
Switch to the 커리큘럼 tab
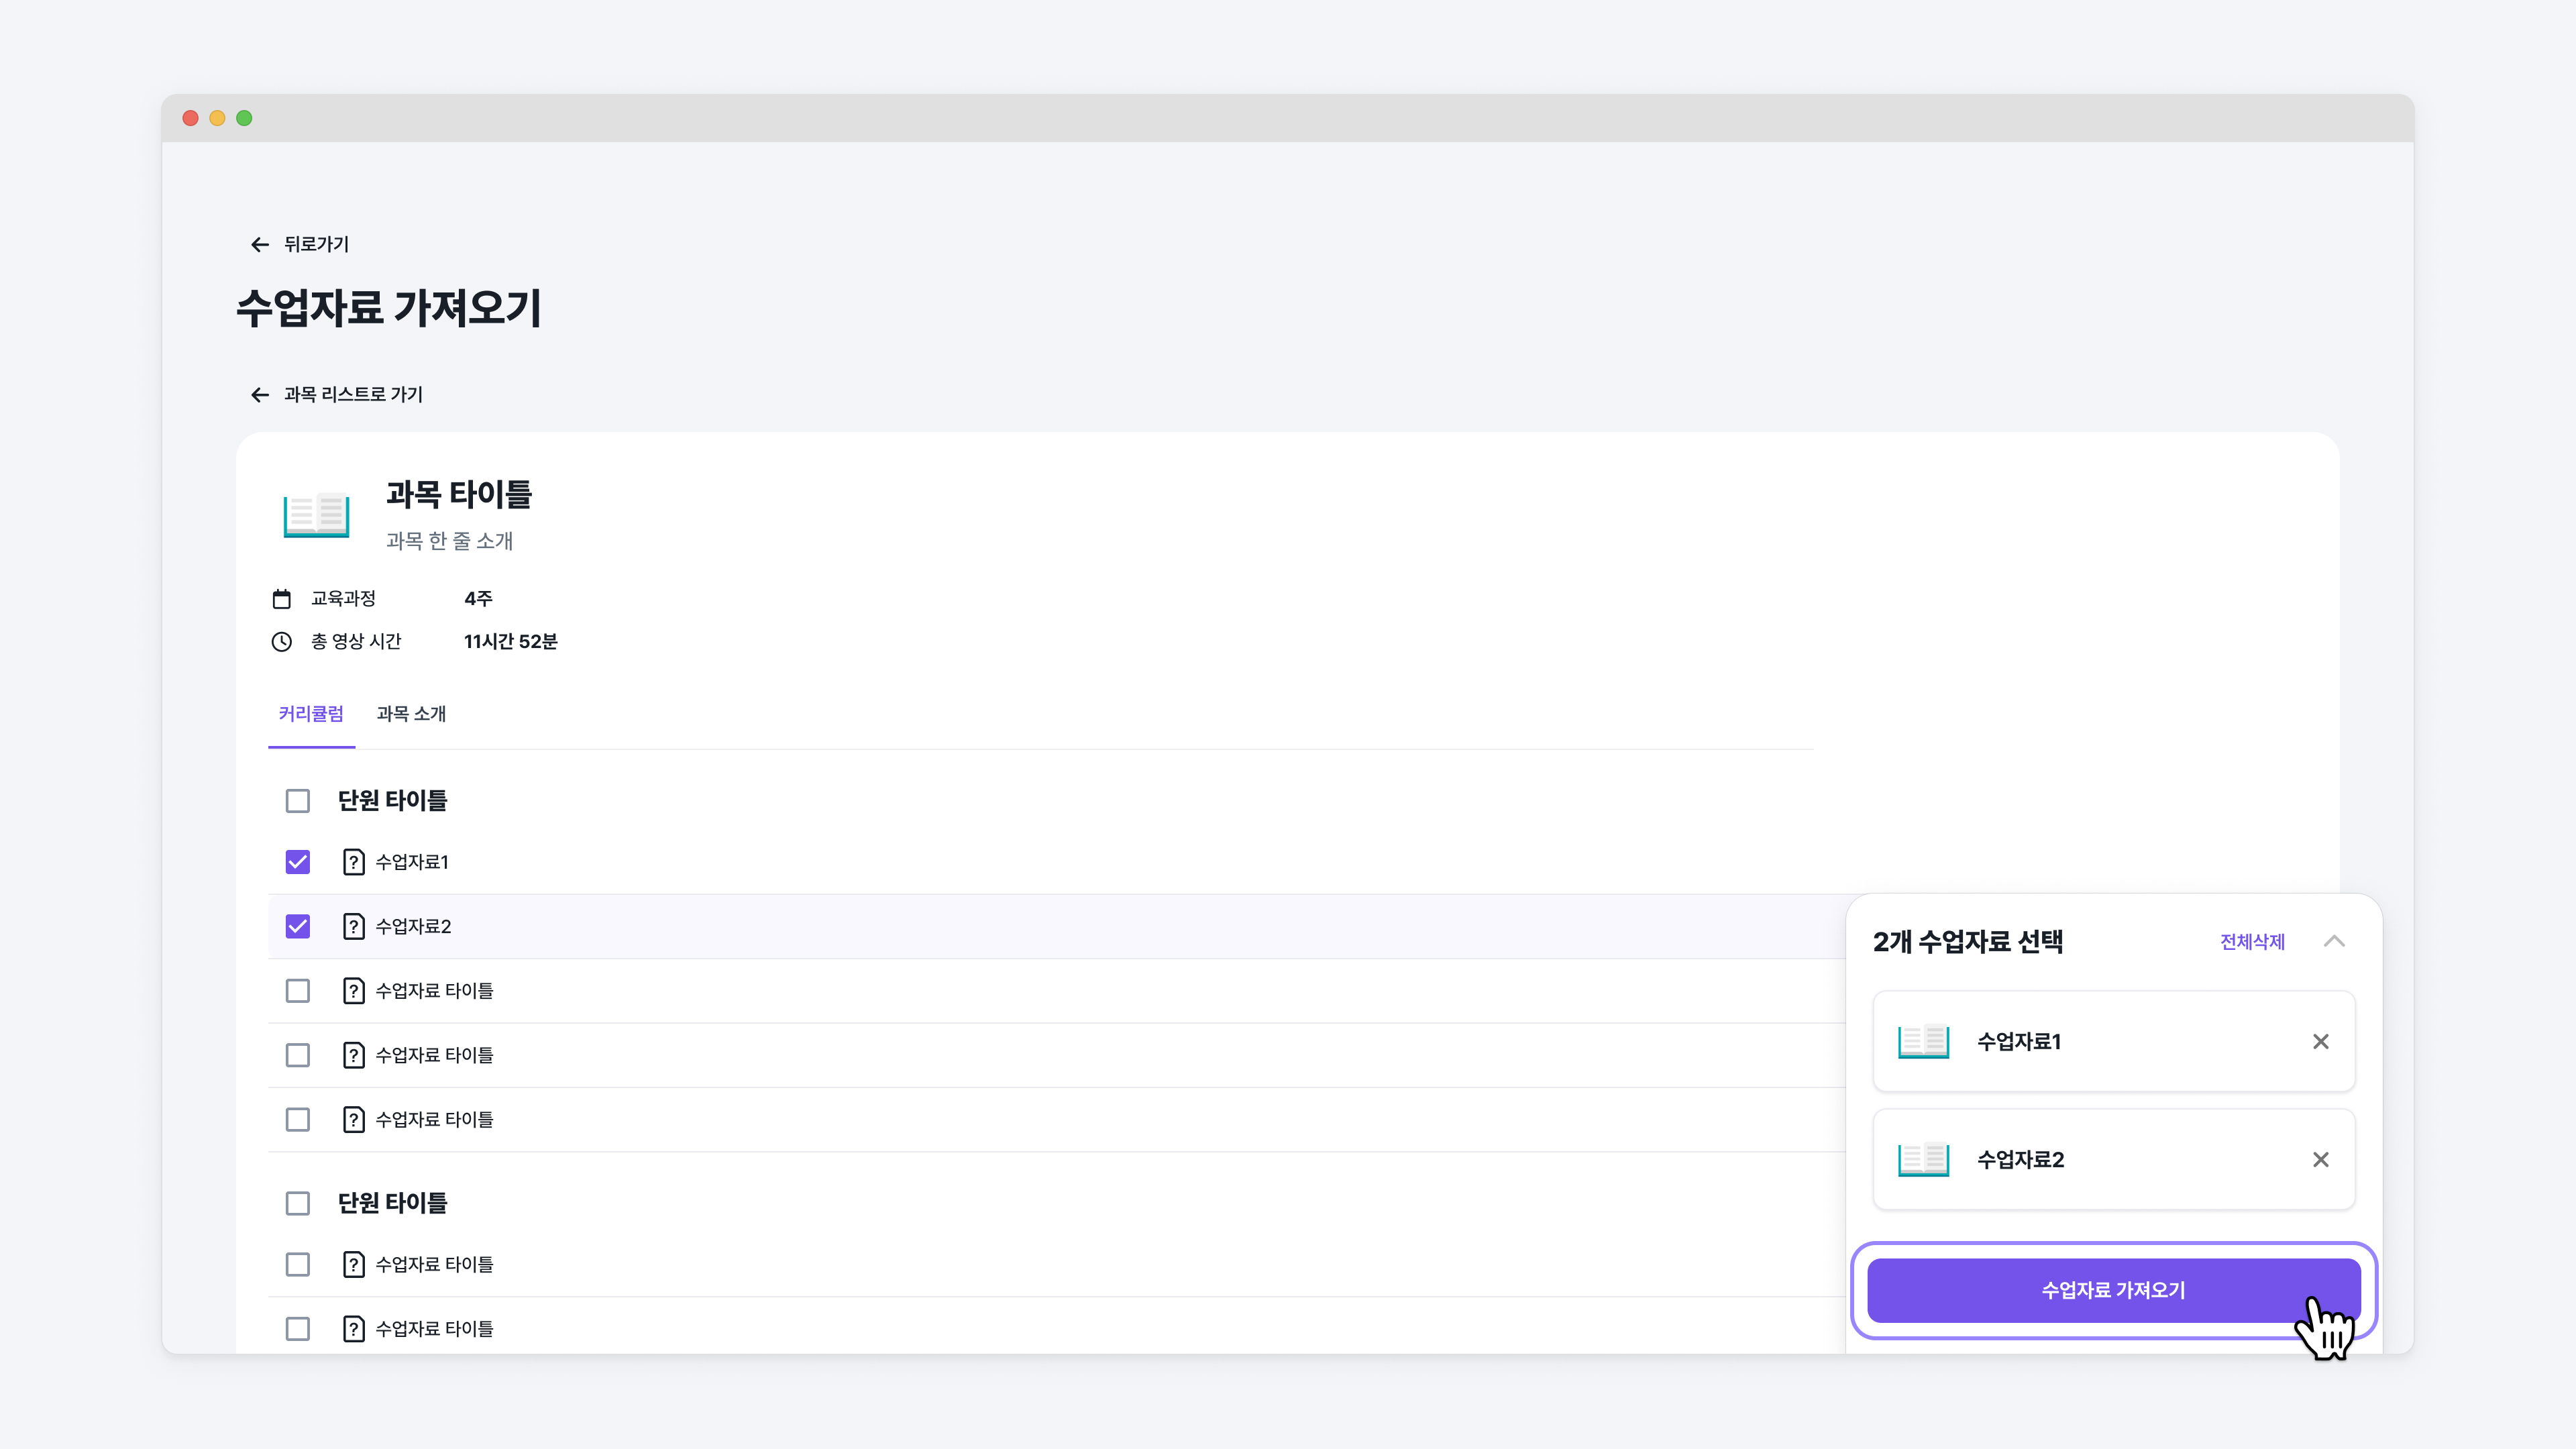(311, 714)
